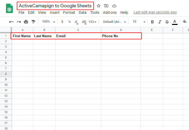Activate the paint format tool

pos(33,22)
